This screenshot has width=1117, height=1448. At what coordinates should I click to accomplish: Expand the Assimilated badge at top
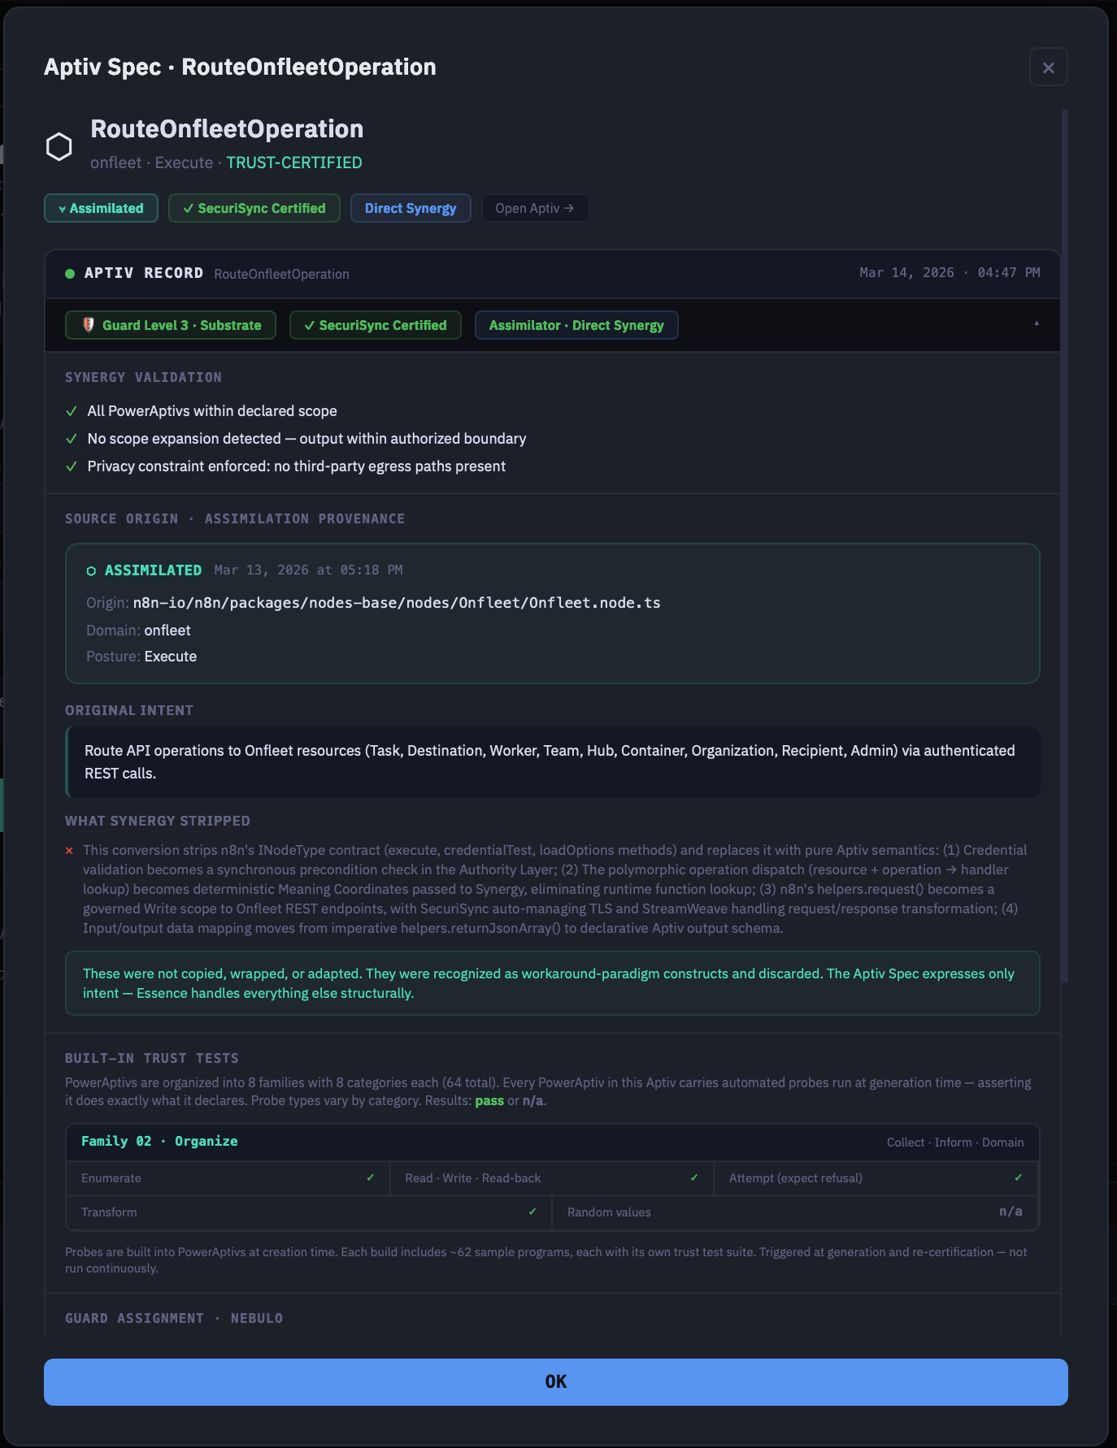101,208
